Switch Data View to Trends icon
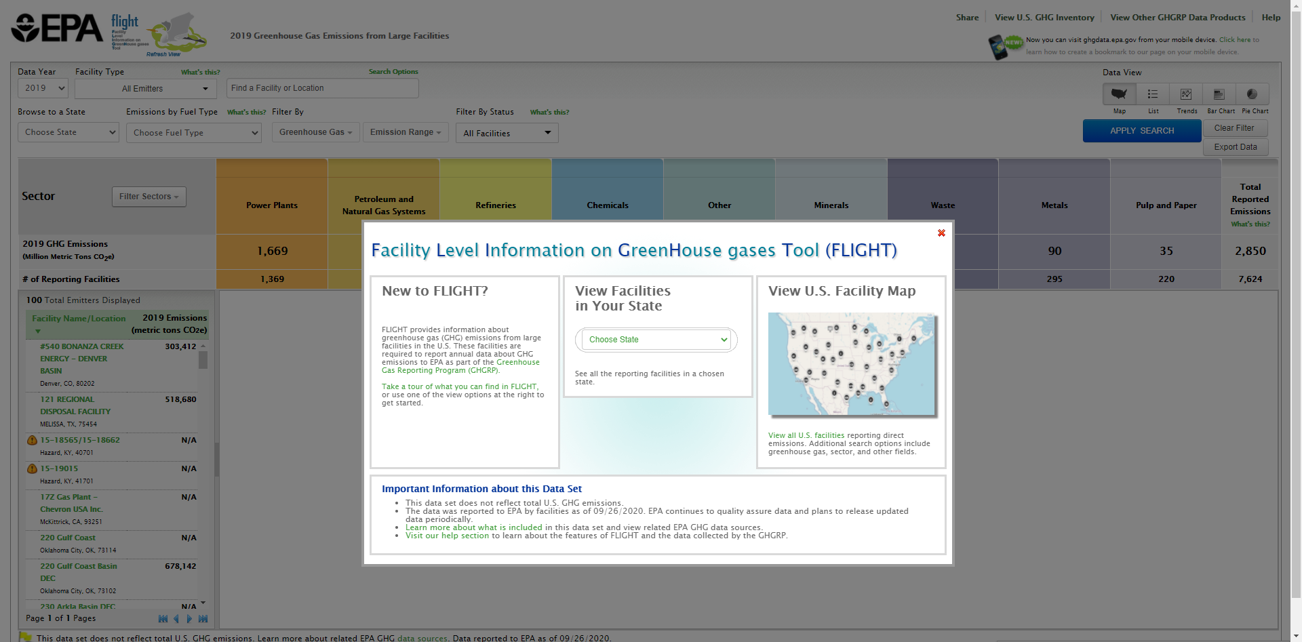 [x=1186, y=94]
